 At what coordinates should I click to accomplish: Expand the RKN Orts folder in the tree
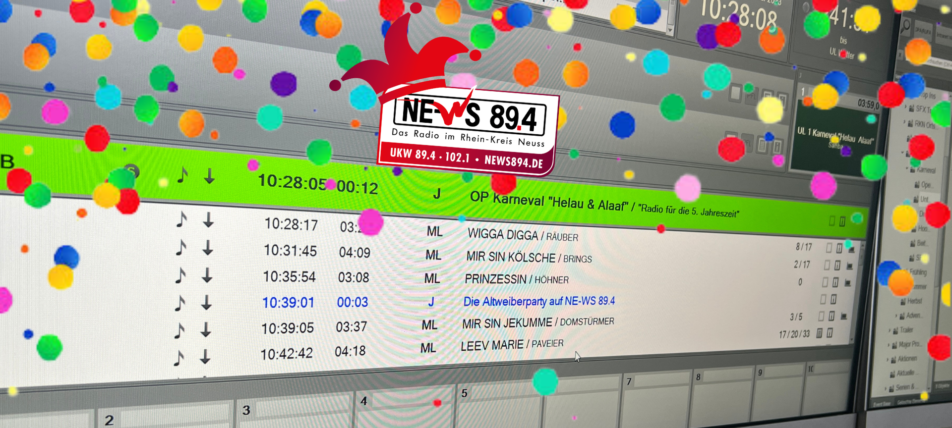coord(905,122)
